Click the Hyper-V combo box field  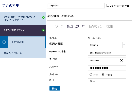pyautogui.click(x=105, y=45)
